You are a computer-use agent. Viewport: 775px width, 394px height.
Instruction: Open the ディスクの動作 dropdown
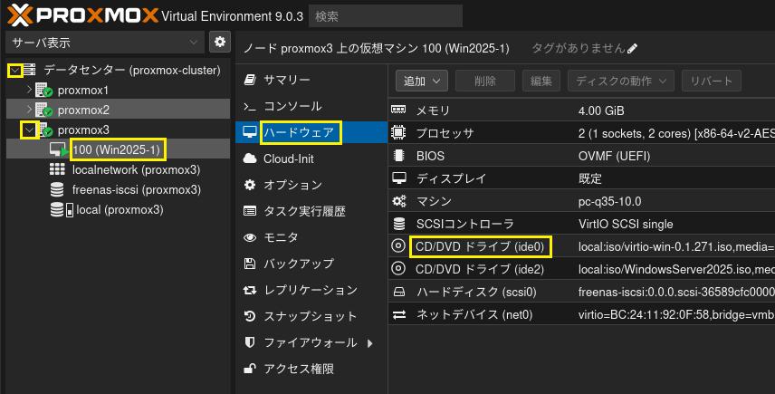621,81
